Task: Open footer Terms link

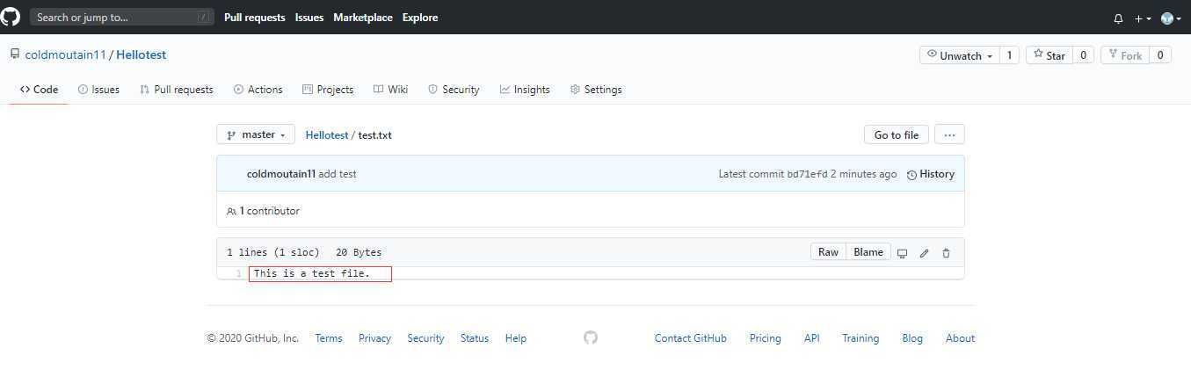Action: 329,338
